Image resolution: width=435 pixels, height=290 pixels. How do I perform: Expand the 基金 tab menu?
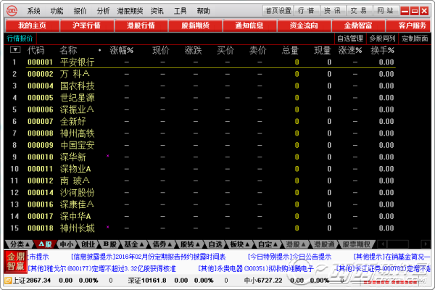(134, 244)
